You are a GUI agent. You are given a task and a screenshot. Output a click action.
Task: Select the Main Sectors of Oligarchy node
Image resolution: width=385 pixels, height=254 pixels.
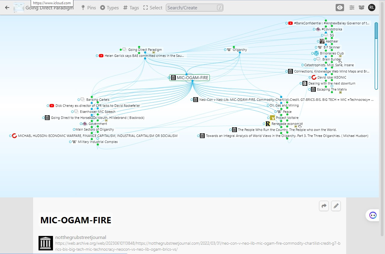pyautogui.click(x=95, y=129)
